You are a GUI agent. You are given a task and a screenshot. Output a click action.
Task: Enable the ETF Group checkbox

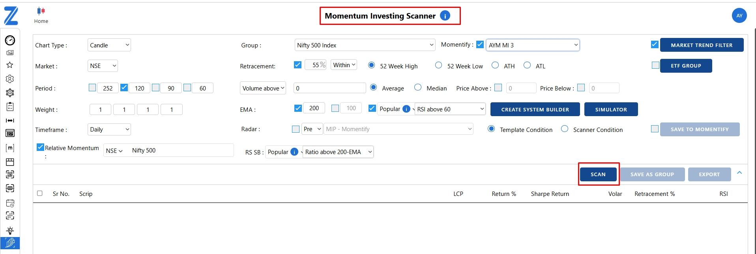click(x=655, y=65)
